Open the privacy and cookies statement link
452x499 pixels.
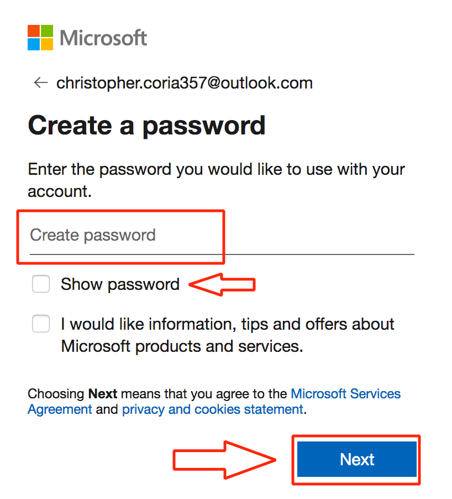pyautogui.click(x=213, y=409)
